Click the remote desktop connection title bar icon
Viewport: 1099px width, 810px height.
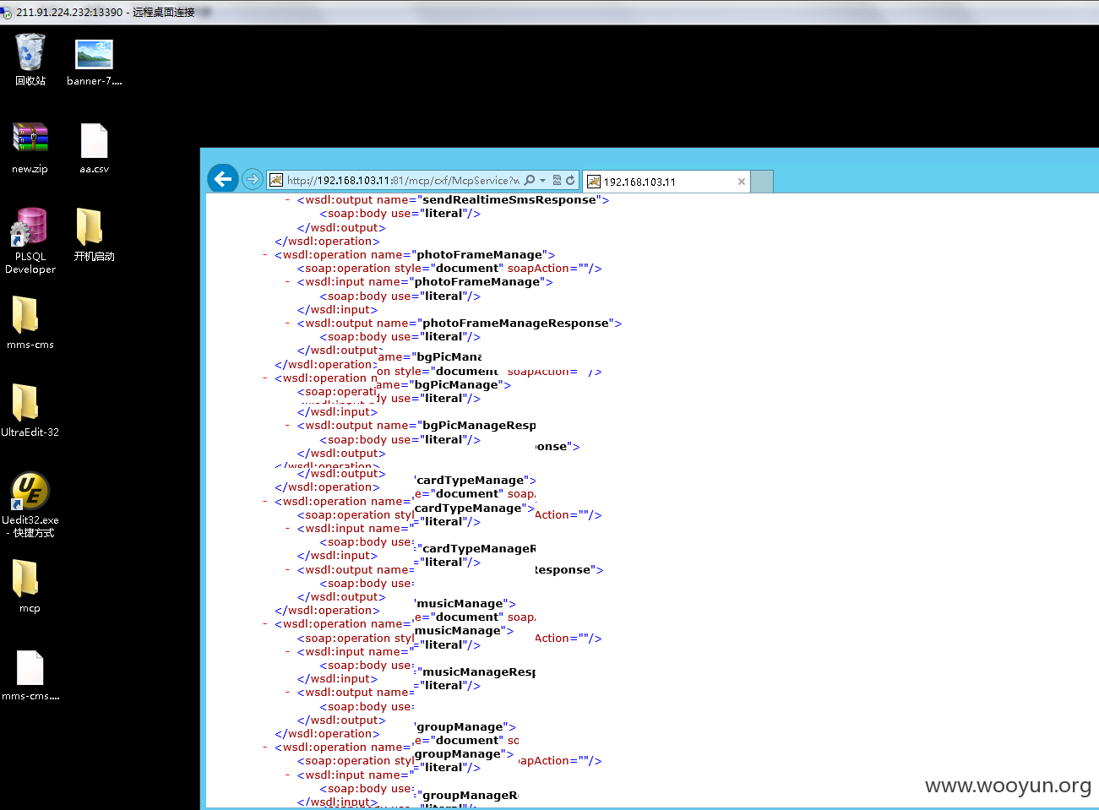pos(7,13)
